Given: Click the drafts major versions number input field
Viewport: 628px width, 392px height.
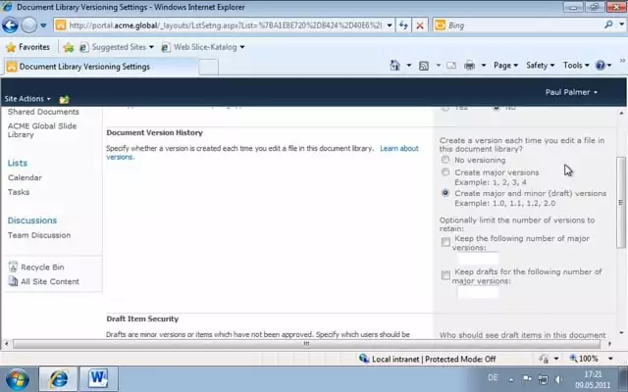Looking at the screenshot, I should click(x=478, y=292).
